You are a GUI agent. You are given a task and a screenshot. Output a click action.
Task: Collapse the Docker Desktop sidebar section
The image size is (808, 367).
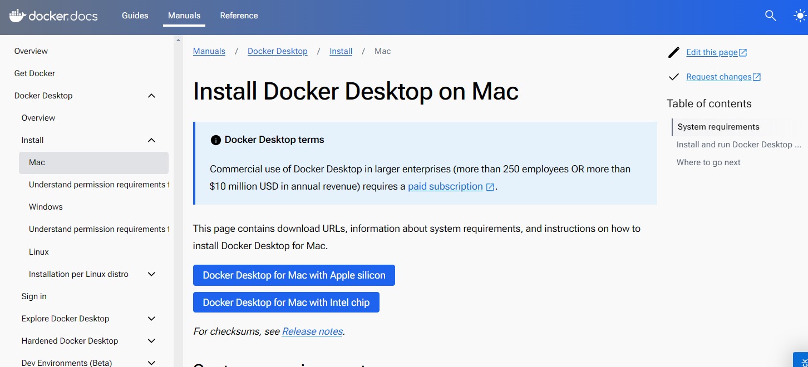click(151, 96)
